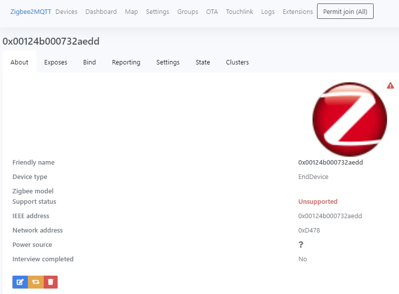
Task: Open Settings from the navigation bar
Action: pos(157,11)
